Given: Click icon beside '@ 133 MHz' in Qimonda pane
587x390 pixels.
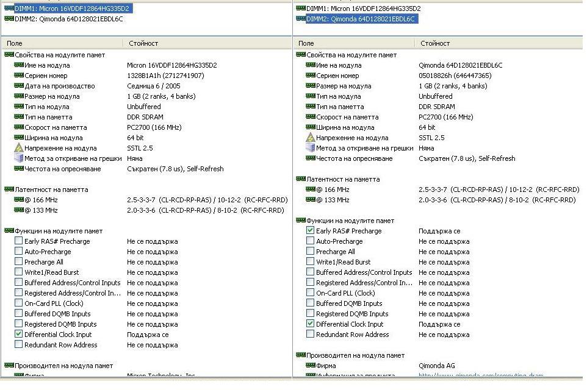Looking at the screenshot, I should pyautogui.click(x=311, y=200).
